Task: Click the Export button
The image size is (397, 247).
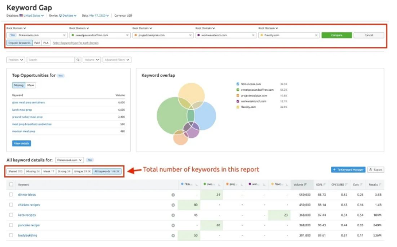Action: 376,169
